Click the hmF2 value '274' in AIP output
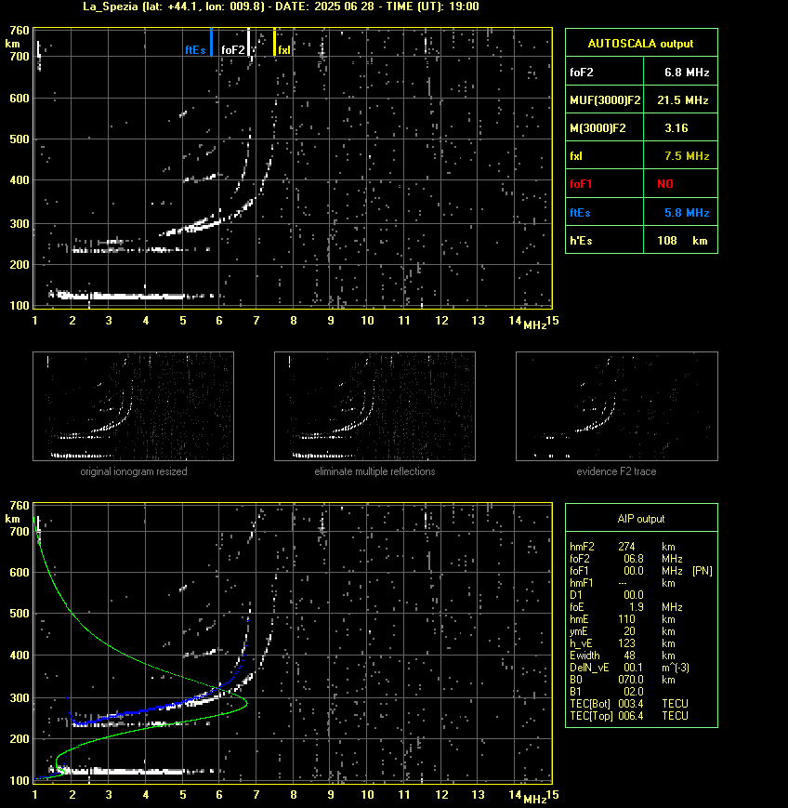This screenshot has width=788, height=808. pyautogui.click(x=627, y=546)
